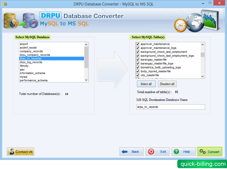The height and width of the screenshot is (169, 227).
Task: Uncheck the approver_maintenance table checkbox
Action: tap(138, 44)
